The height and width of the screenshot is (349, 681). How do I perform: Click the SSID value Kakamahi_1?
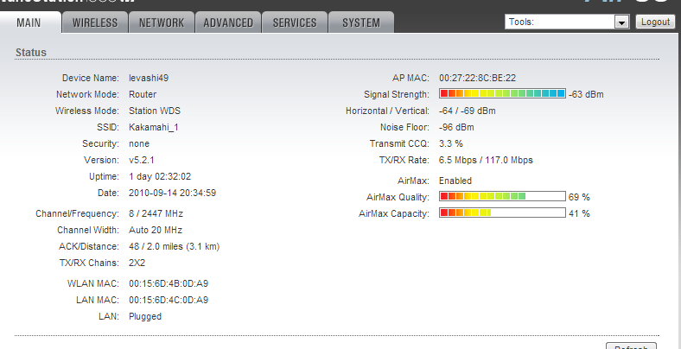tap(153, 127)
